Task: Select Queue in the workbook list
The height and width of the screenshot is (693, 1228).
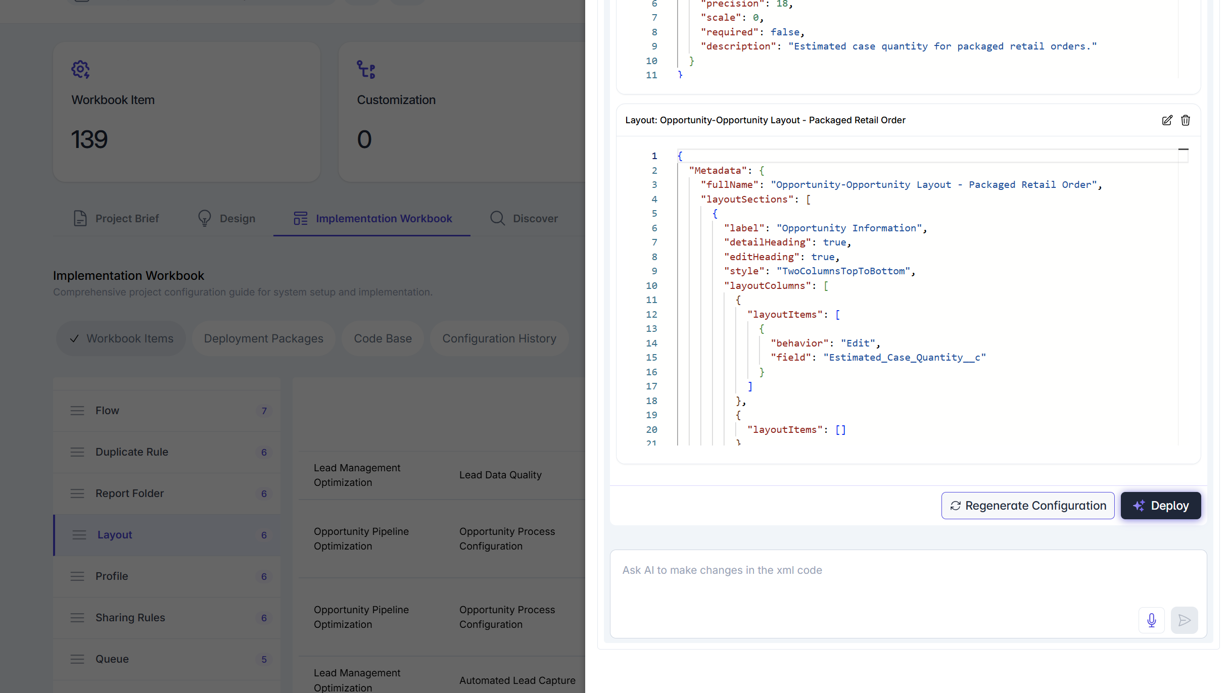Action: click(167, 659)
